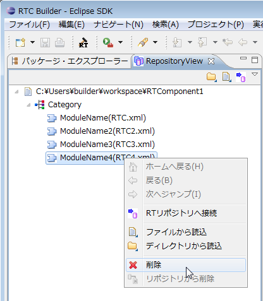
Task: Open the RepositoryView view menu triangle
Action: pos(255,74)
